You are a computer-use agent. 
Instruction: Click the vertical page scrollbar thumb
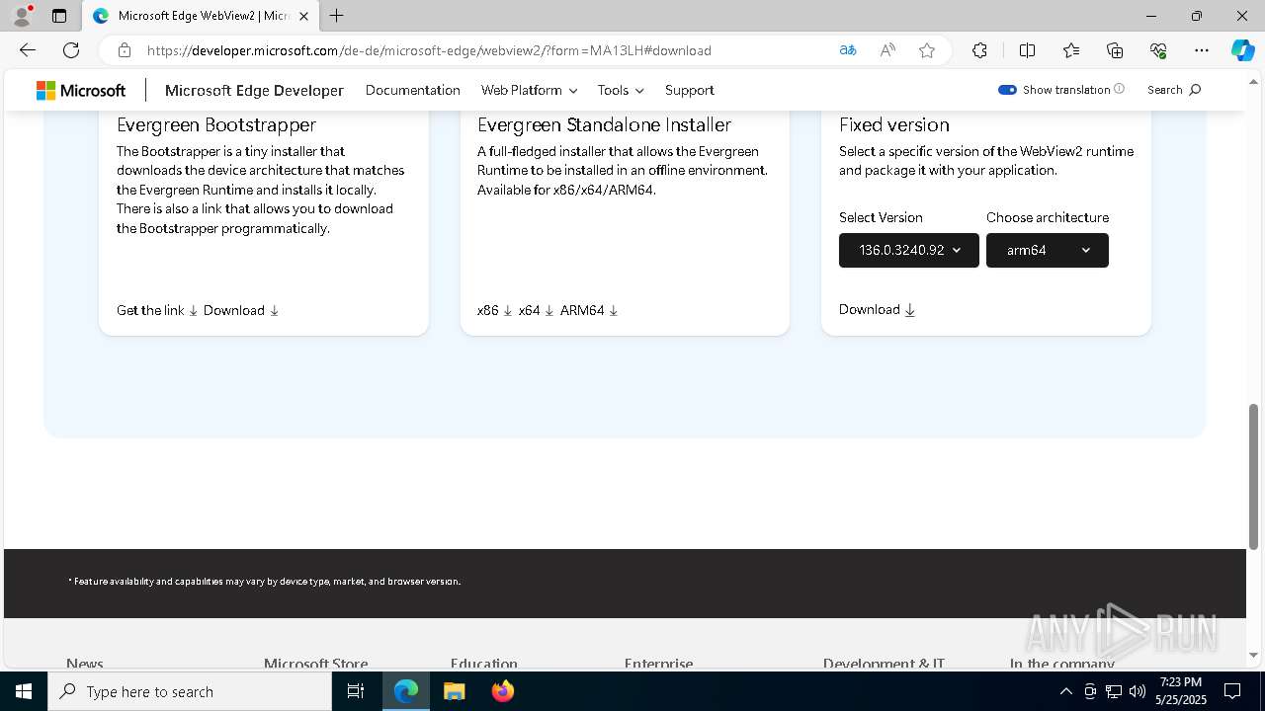tap(1253, 476)
